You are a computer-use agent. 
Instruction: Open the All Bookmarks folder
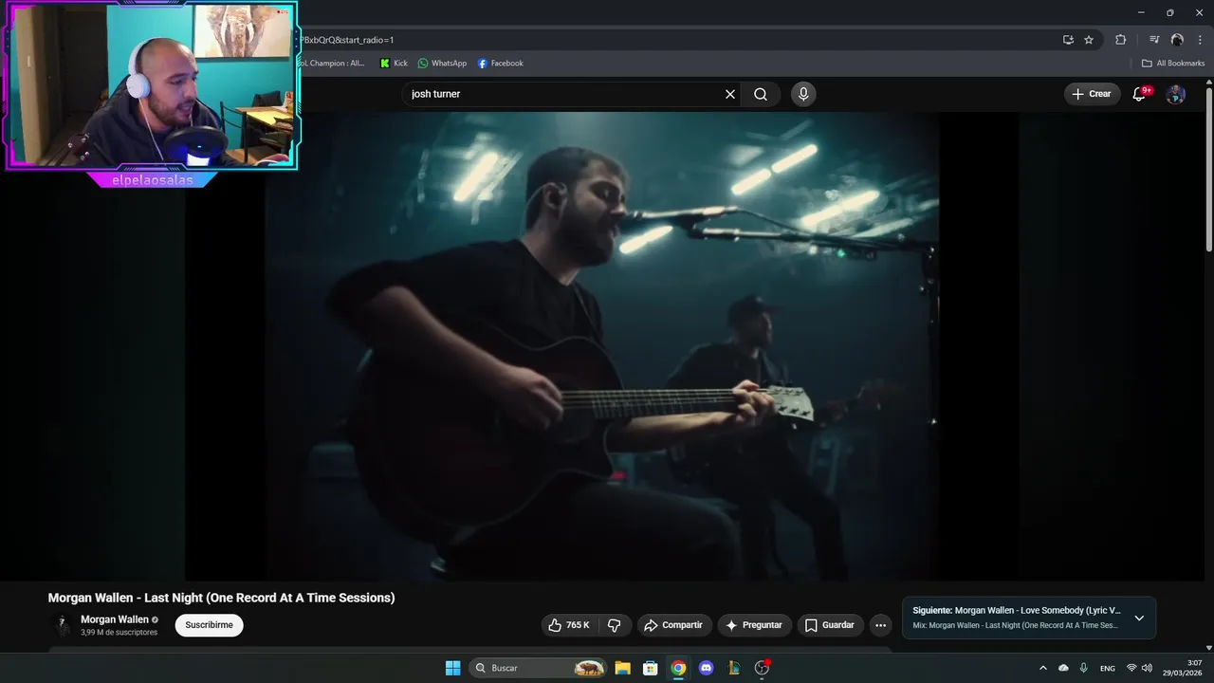pyautogui.click(x=1173, y=64)
